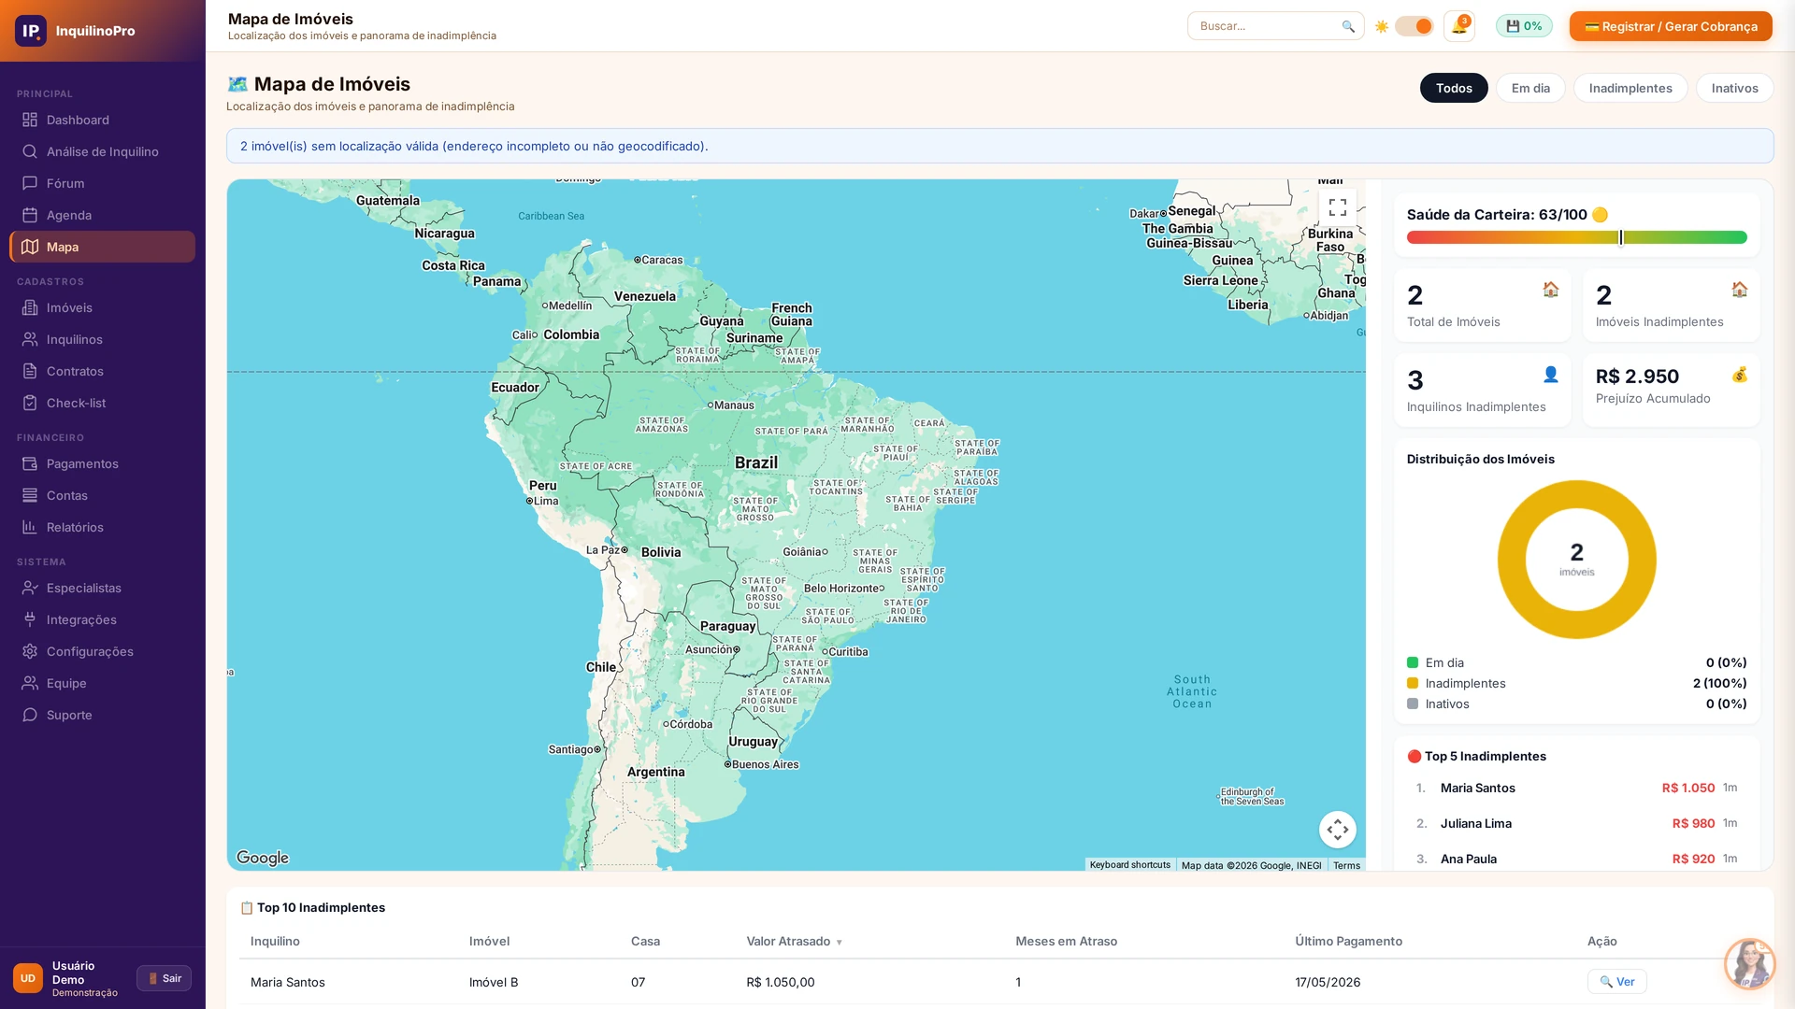The height and width of the screenshot is (1009, 1795).
Task: Click the Inquilinos Inadimplentes card
Action: coord(1483,391)
